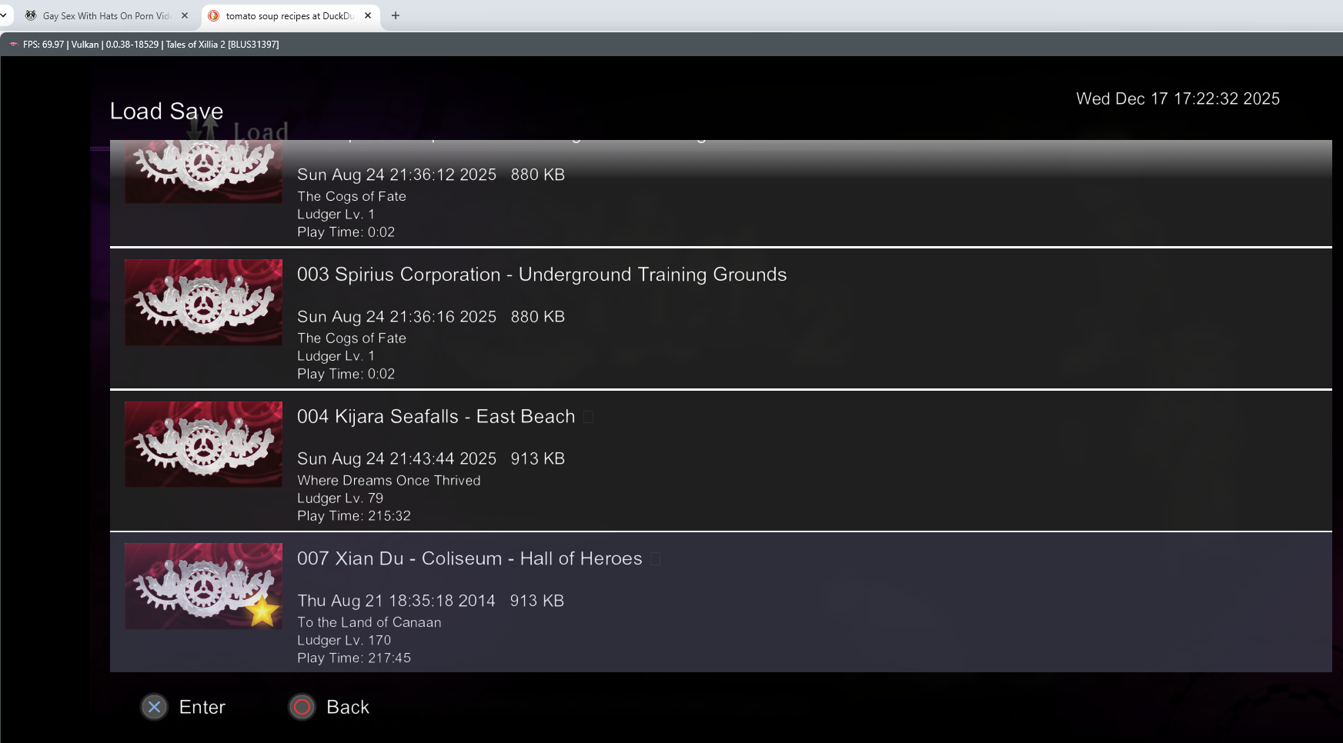Select the 003 Spirius Corporation save thumbnail
The width and height of the screenshot is (1343, 743).
point(203,302)
